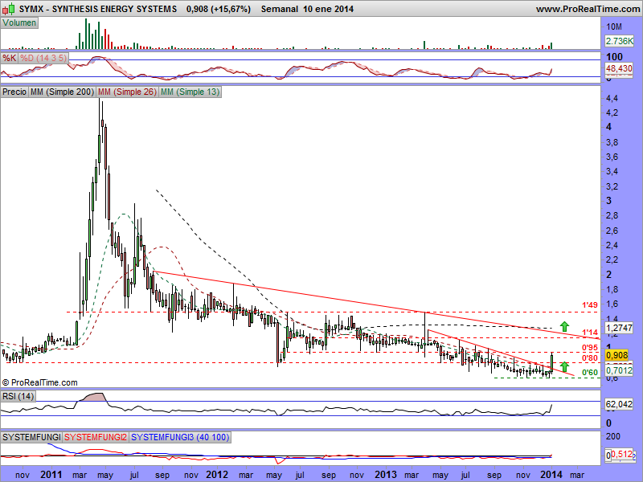Click the candlestick icon beside SYMX title
Screen dimensions: 643x482
click(9, 8)
